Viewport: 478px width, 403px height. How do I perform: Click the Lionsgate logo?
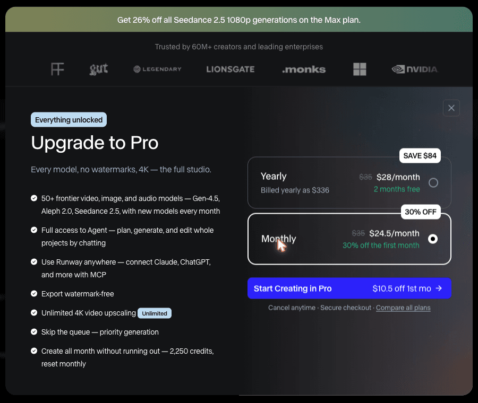231,69
